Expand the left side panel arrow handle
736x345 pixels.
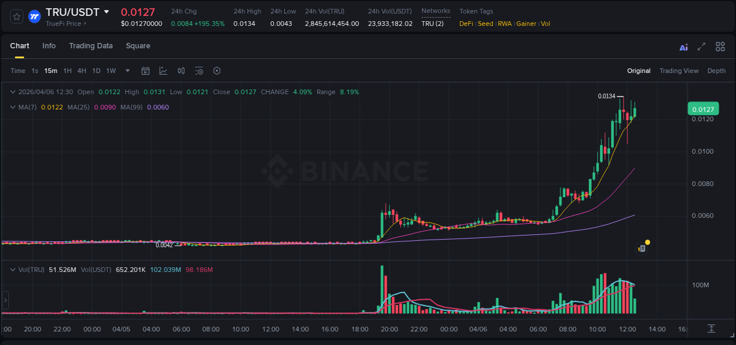[x=5, y=300]
